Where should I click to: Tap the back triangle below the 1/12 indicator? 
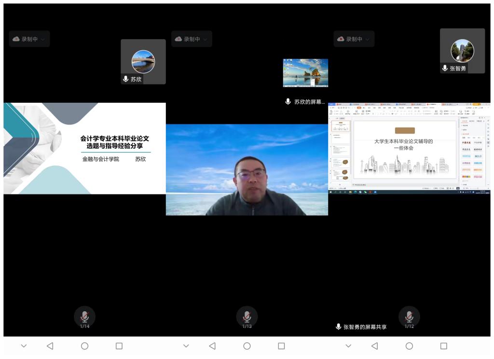[374, 346]
